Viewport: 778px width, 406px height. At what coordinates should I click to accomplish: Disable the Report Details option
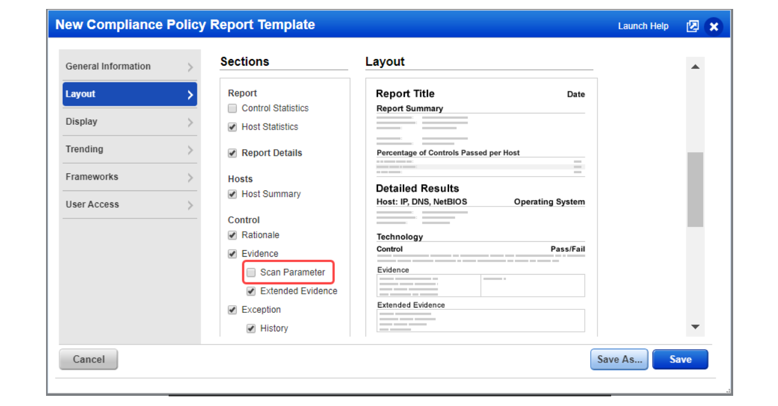click(232, 153)
